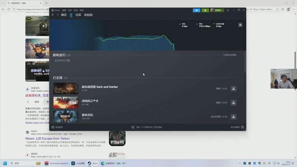
Task: Switch to the 库 tab
Action: pos(71,15)
